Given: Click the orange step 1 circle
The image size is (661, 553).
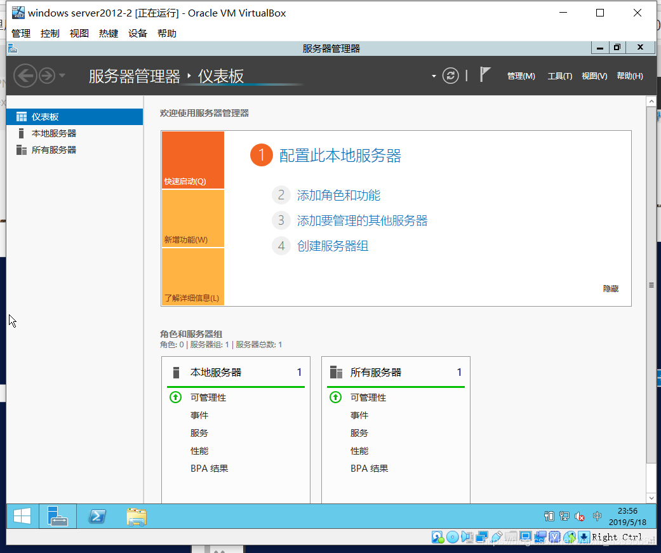Looking at the screenshot, I should pos(262,155).
